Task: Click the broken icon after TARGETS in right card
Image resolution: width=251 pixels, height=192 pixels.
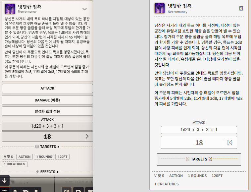Action: pyautogui.click(x=210, y=159)
